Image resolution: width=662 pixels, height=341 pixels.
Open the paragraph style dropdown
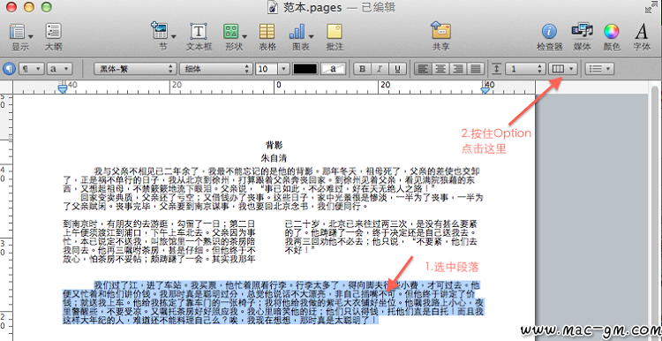[31, 69]
